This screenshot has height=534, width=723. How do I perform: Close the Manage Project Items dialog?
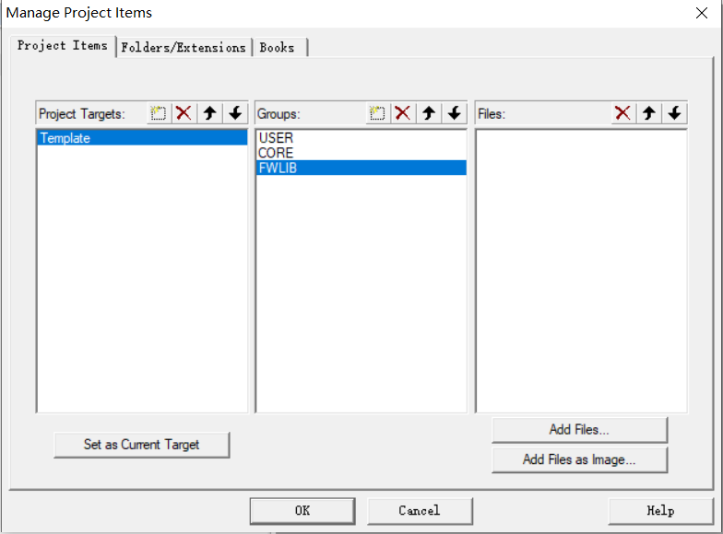pyautogui.click(x=702, y=13)
